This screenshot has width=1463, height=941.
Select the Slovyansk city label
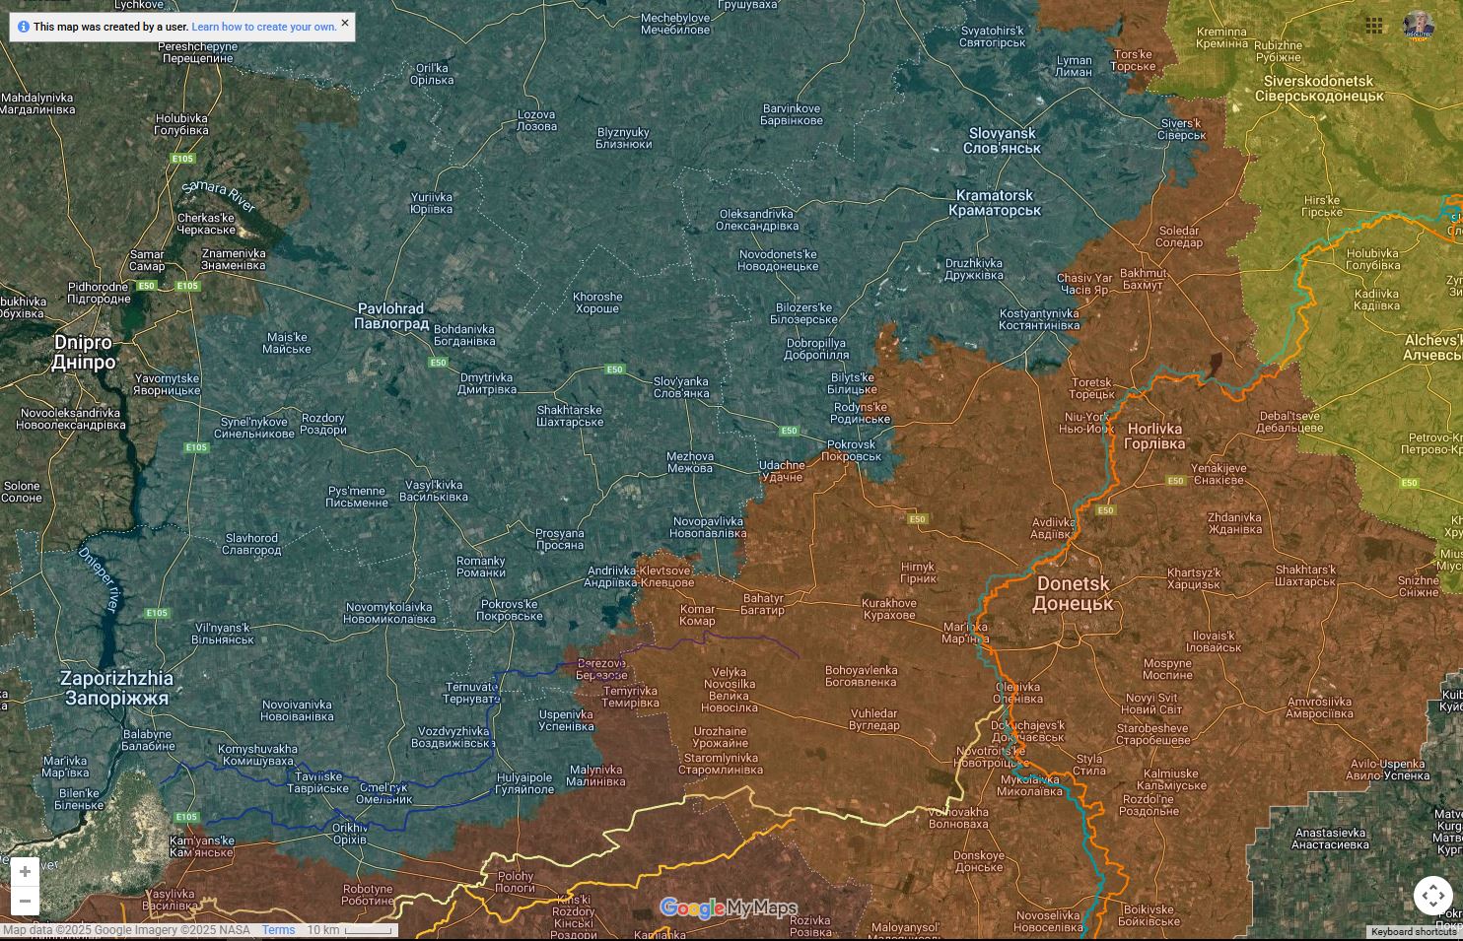(1003, 141)
